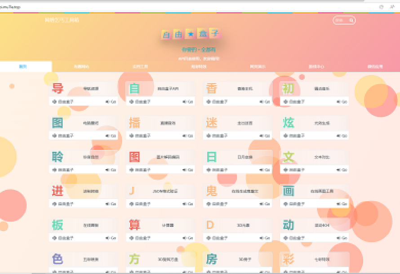
Task: Click the 自由盒子 block logo
Action: click(191, 35)
